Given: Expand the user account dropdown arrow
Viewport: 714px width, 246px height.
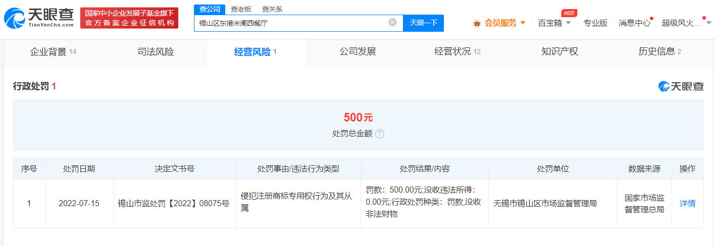Looking at the screenshot, I should click(708, 23).
